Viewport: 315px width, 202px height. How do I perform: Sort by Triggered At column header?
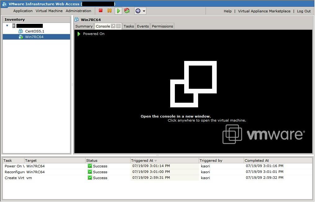(x=165, y=161)
